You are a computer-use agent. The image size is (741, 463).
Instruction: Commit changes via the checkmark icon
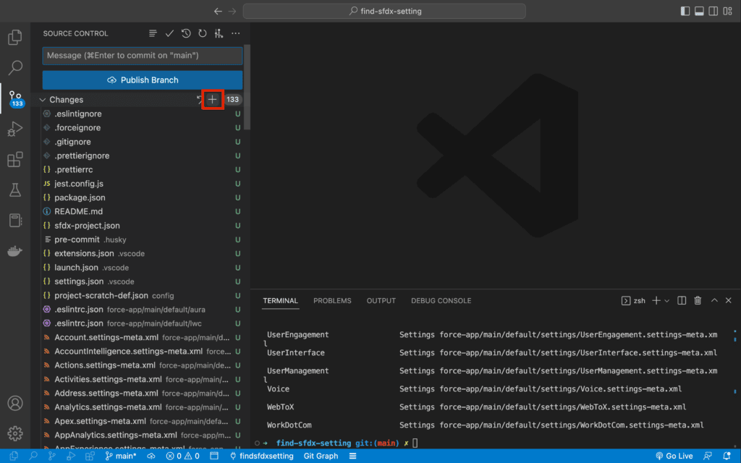[169, 33]
